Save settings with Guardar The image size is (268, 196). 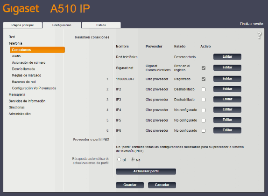click(130, 185)
